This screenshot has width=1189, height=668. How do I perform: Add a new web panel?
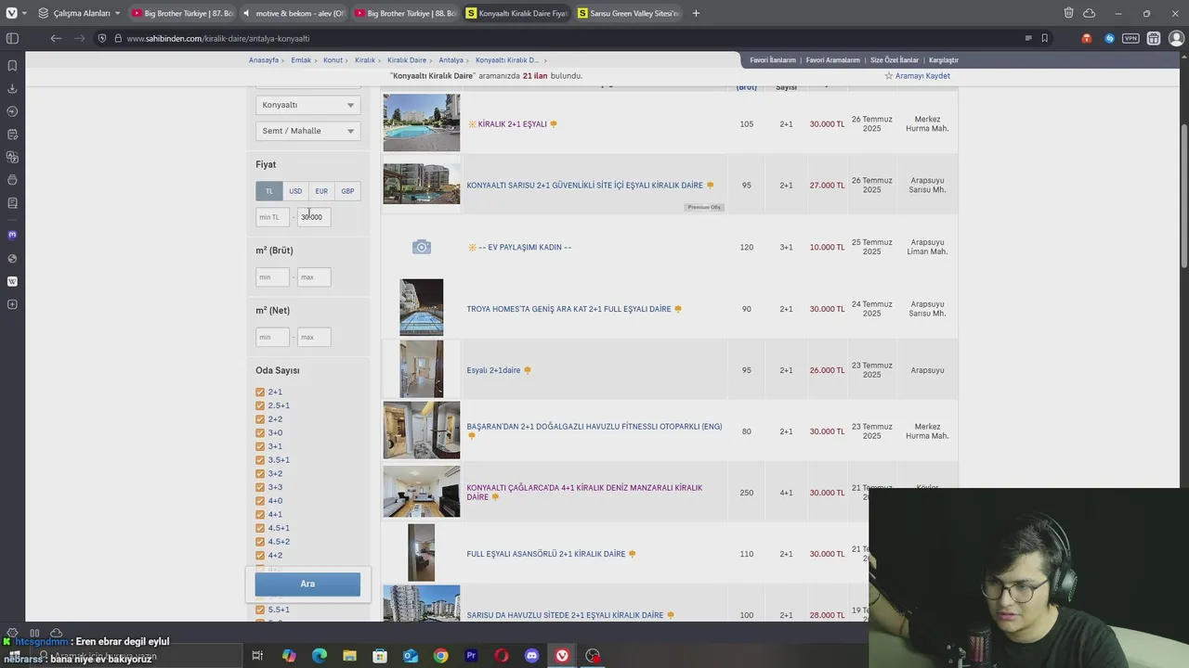tap(12, 304)
